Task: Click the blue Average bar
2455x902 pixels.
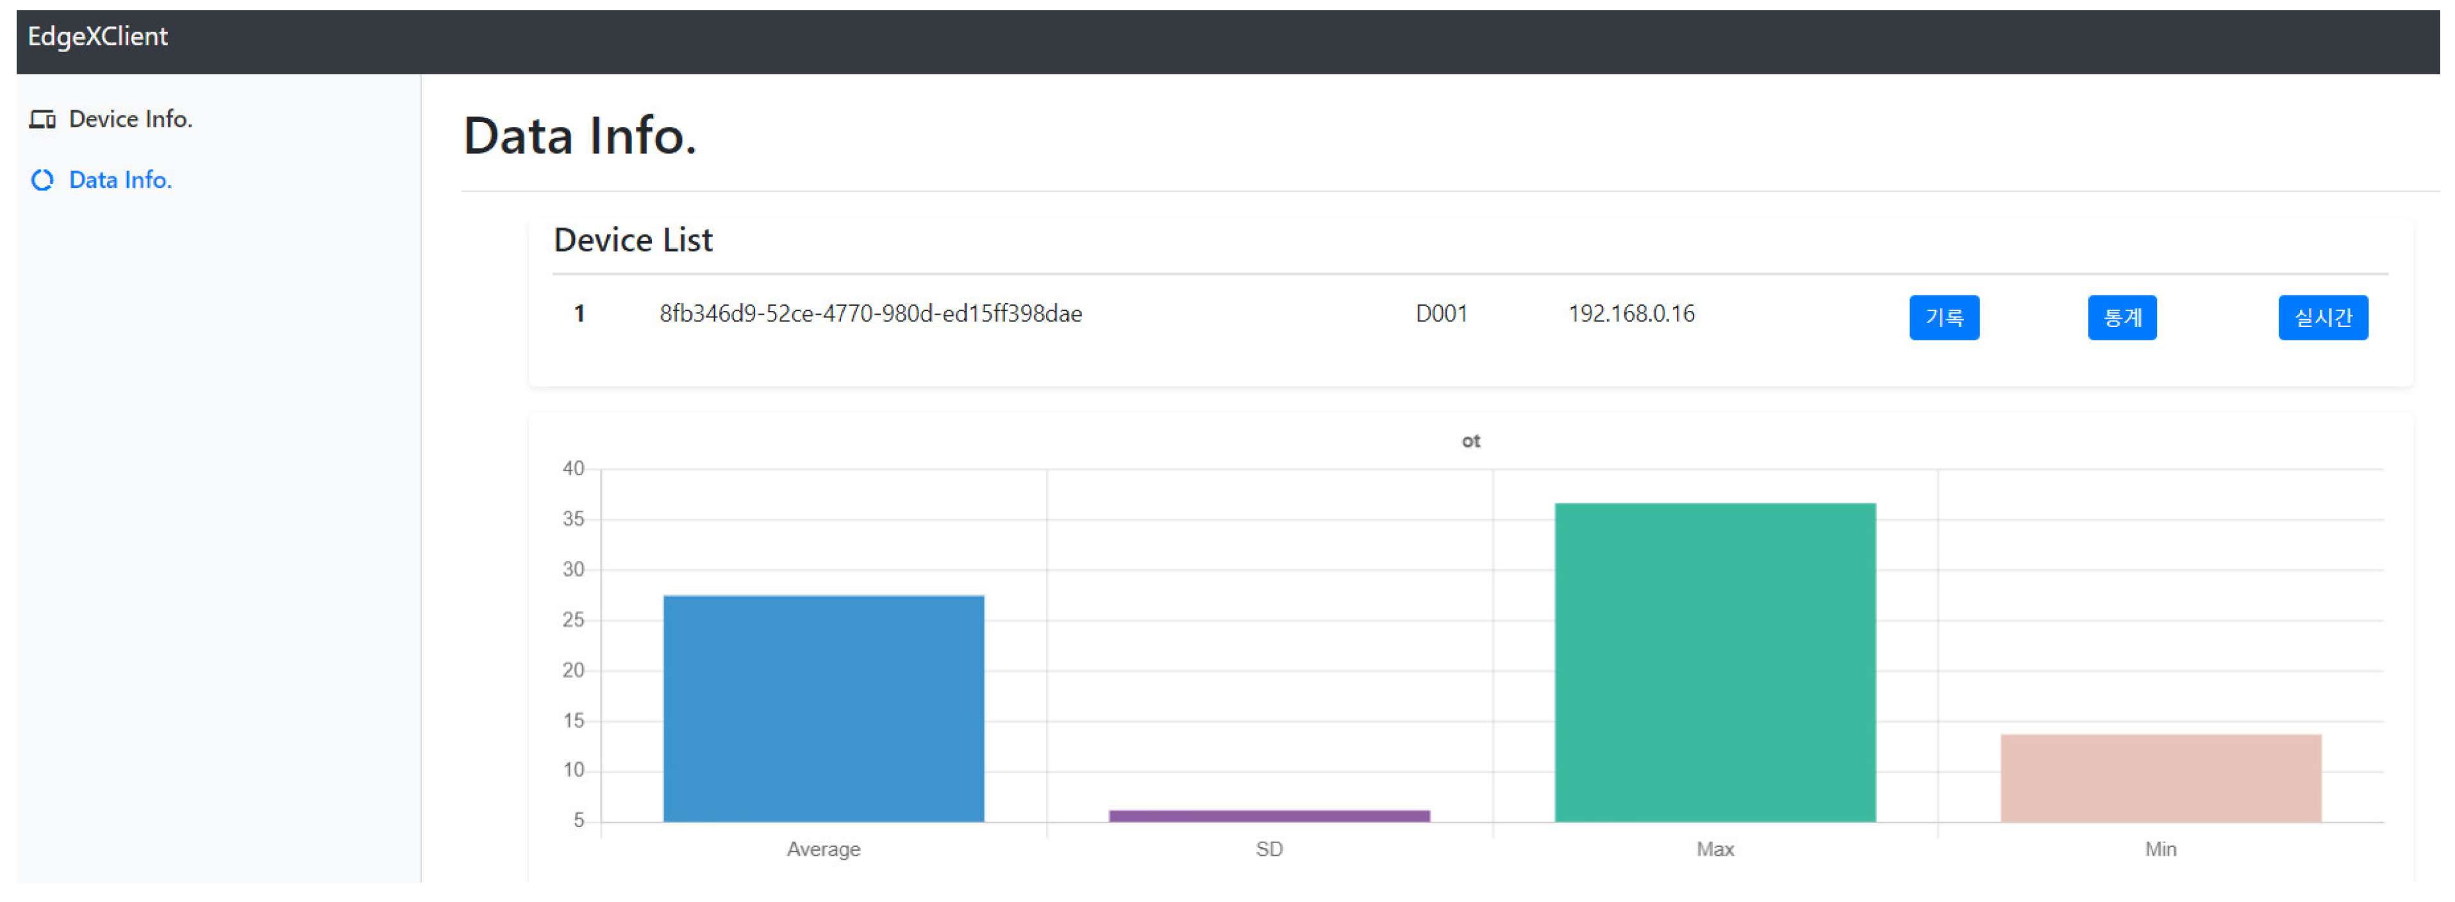Action: pyautogui.click(x=824, y=708)
